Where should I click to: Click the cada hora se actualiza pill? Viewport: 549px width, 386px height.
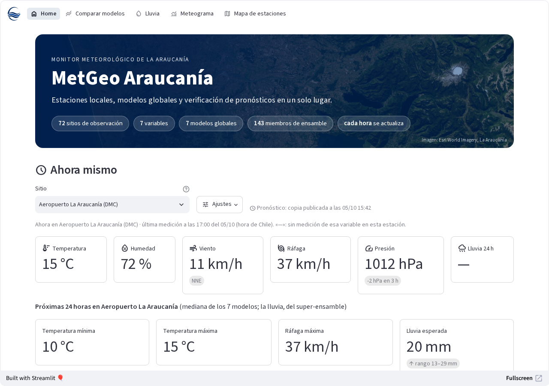point(374,124)
